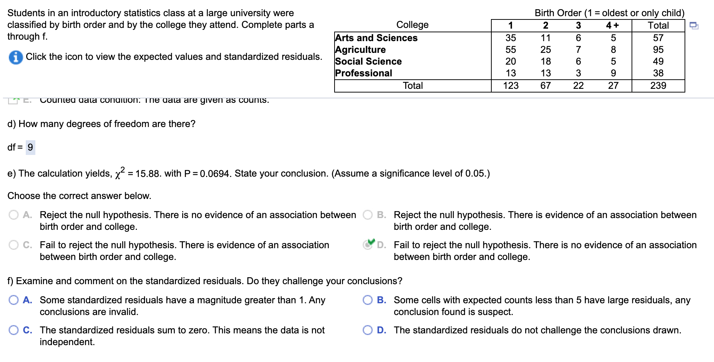Select option D saying residuals don't challenge conclusions

coord(368,330)
